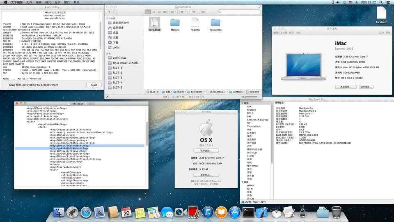Open the Resources folder in Finder
Screen dimensions: 394x222
[x=215, y=25]
